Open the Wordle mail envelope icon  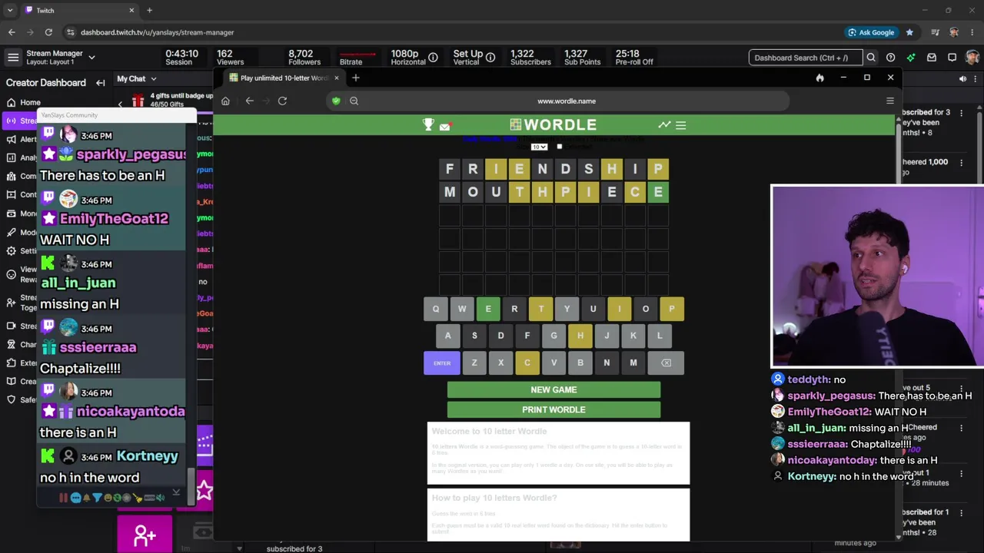(445, 126)
